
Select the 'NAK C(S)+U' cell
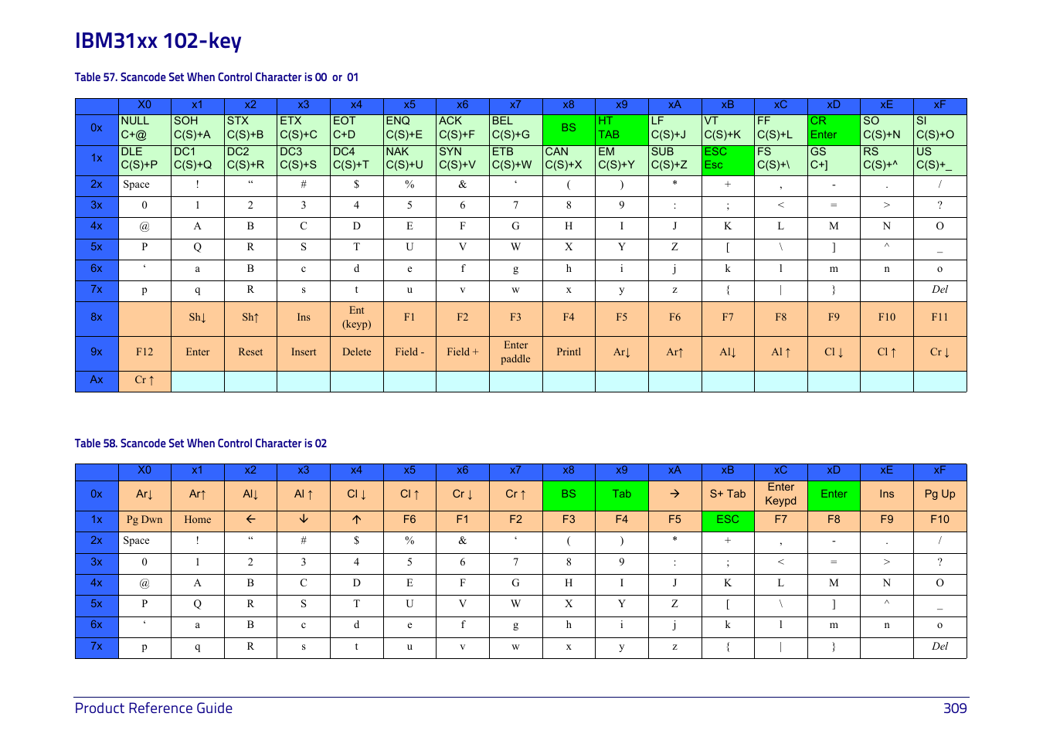pyautogui.click(x=409, y=159)
